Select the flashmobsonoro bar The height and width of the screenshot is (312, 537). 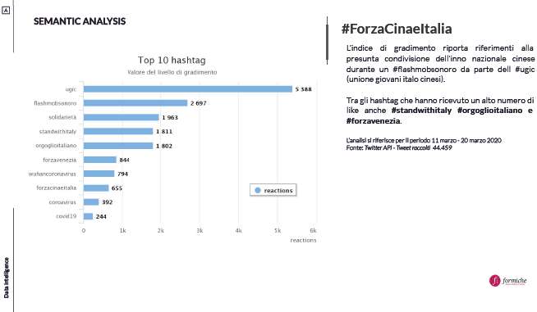[135, 103]
